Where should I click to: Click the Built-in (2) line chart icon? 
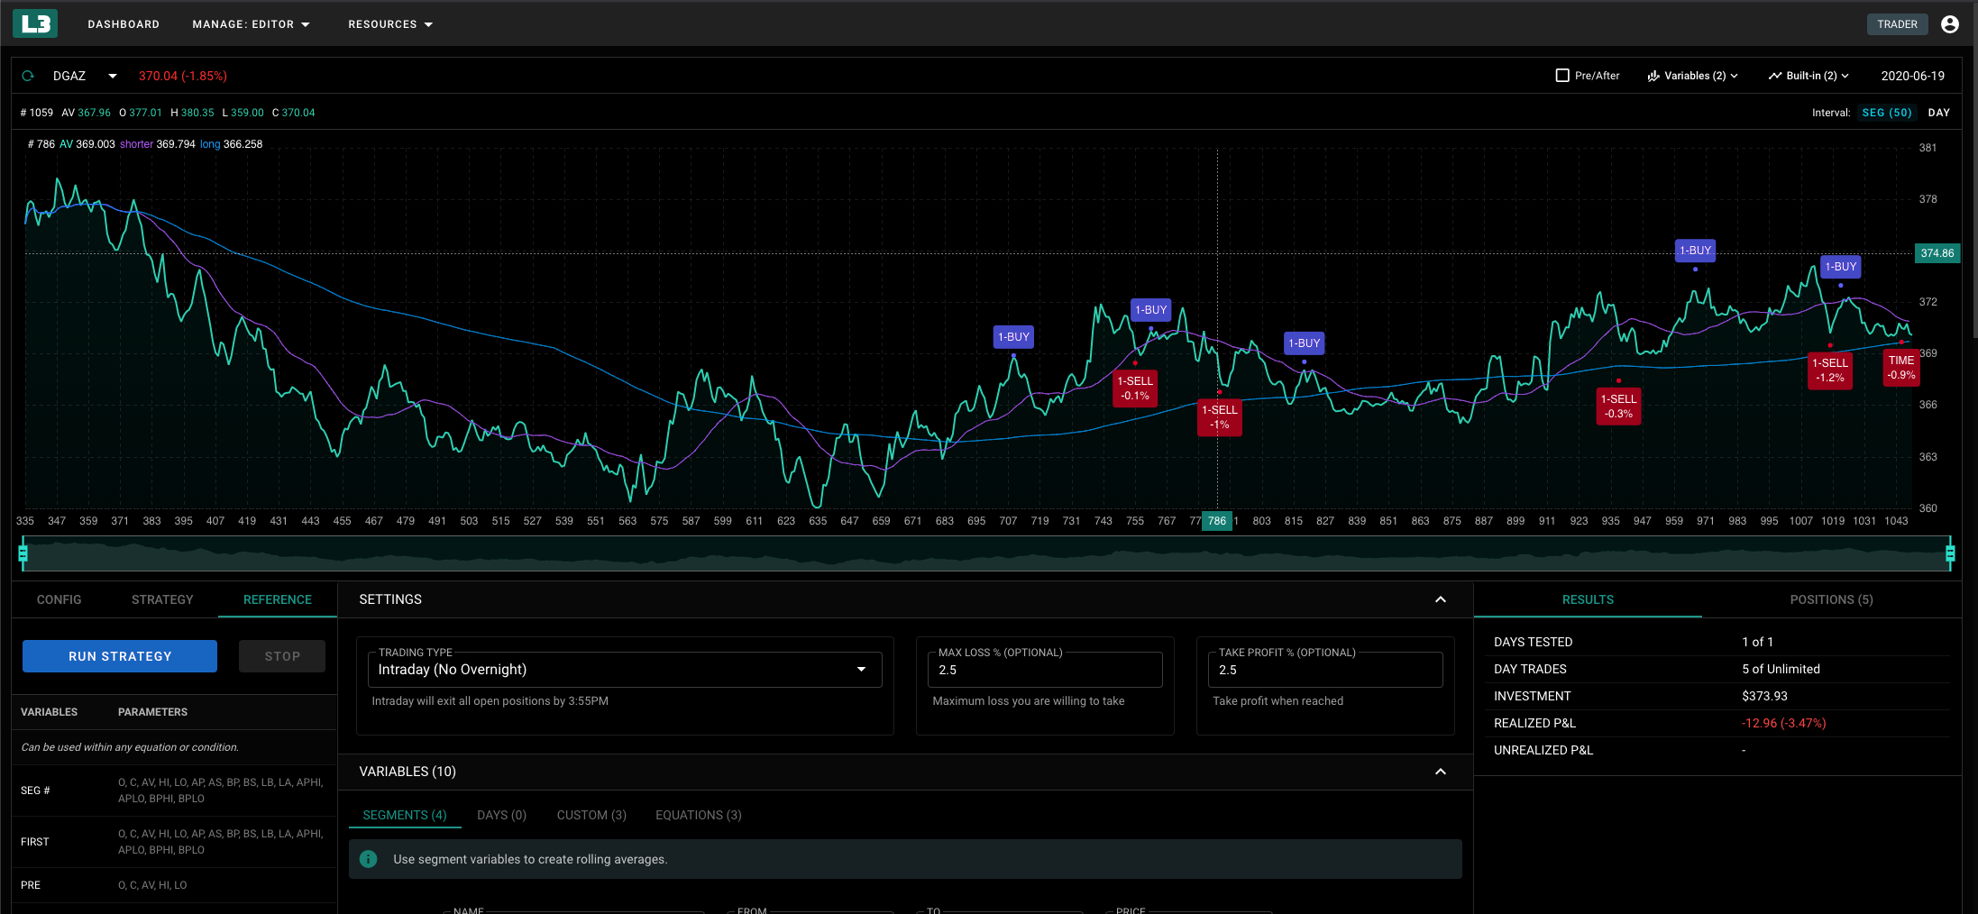[x=1774, y=76]
